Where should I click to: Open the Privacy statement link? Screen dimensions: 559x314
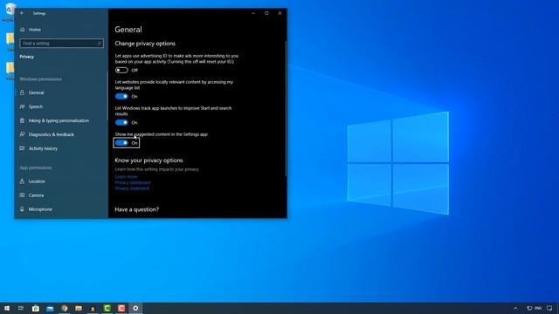point(132,188)
